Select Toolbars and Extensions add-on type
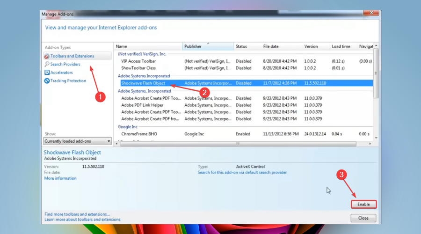Viewport: 421px width, 234px height. point(77,56)
